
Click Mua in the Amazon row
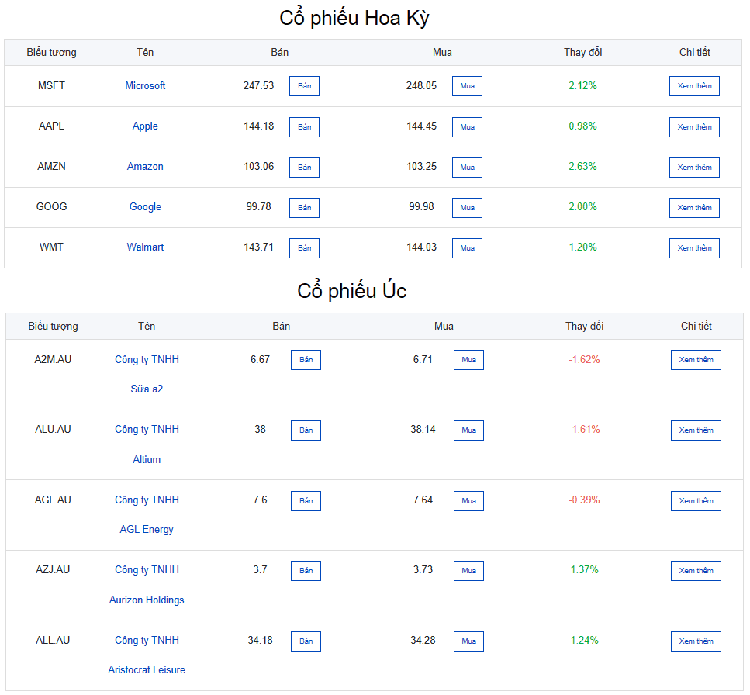click(468, 168)
